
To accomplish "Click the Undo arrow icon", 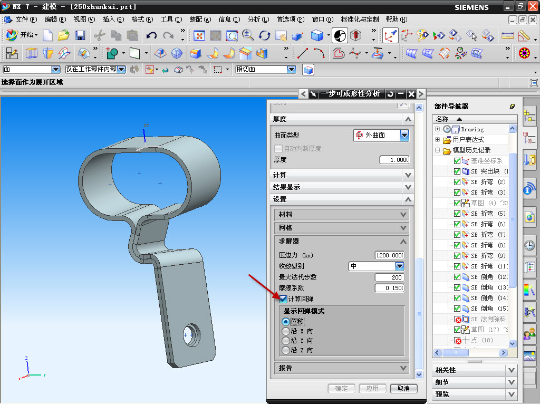I will 151,35.
